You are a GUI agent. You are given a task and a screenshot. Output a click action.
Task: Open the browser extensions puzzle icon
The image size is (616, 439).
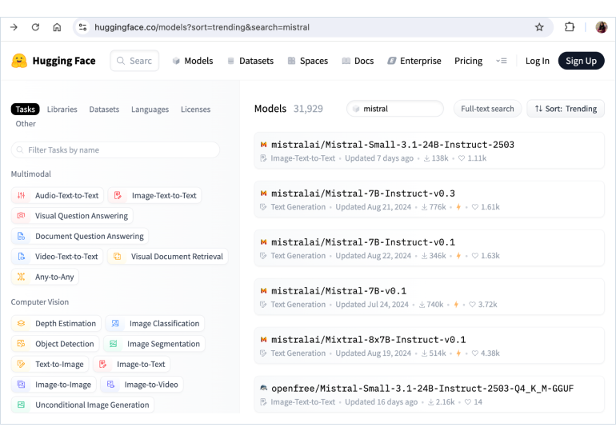pyautogui.click(x=570, y=27)
